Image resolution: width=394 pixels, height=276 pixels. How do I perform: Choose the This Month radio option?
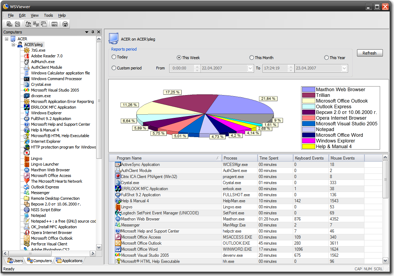pyautogui.click(x=252, y=58)
